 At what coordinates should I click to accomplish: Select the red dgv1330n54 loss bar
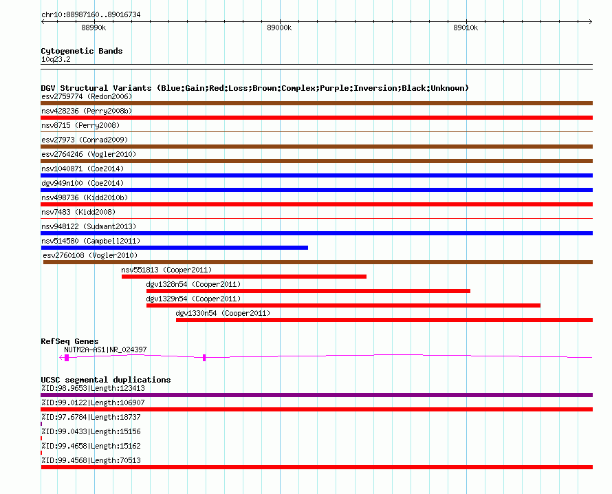pos(384,320)
